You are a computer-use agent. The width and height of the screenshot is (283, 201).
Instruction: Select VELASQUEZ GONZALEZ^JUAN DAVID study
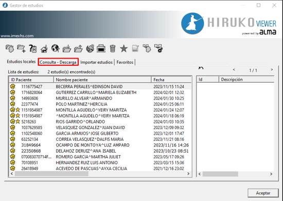tap(100, 127)
